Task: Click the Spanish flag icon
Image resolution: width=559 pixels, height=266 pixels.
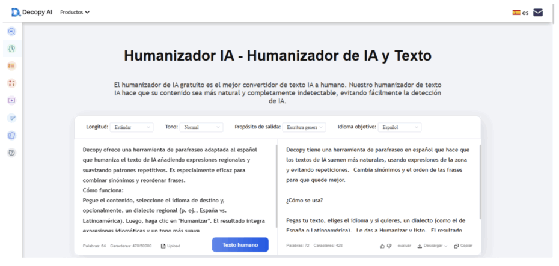Action: (x=516, y=13)
